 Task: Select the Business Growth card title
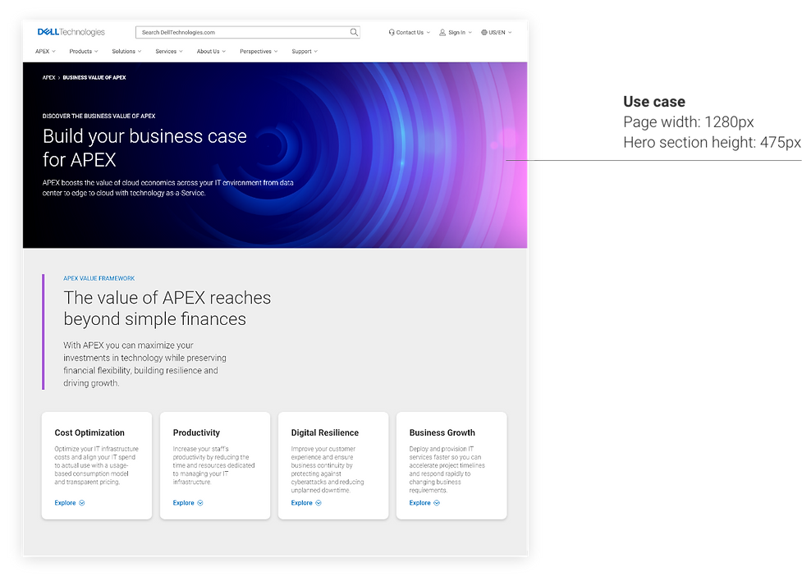point(442,432)
